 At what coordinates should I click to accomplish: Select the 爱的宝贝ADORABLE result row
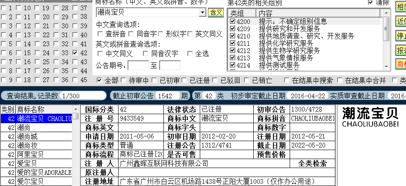coord(36,173)
